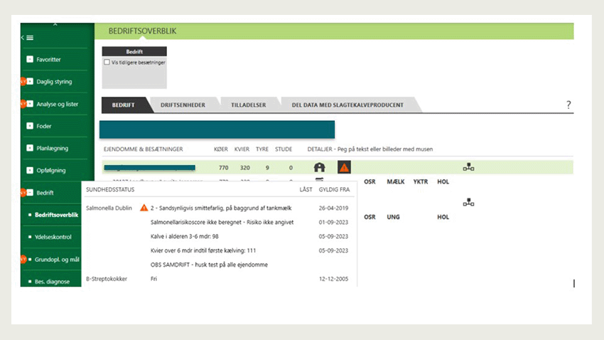Collapse the Bedrift sidebar section
Screen dimensions: 604x340
coord(30,192)
